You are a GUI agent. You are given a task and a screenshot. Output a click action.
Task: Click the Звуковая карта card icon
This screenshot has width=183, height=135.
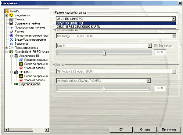[x=16, y=84]
